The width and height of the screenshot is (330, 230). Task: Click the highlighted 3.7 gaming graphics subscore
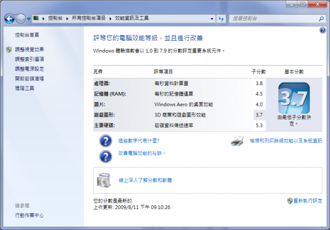[x=259, y=115]
